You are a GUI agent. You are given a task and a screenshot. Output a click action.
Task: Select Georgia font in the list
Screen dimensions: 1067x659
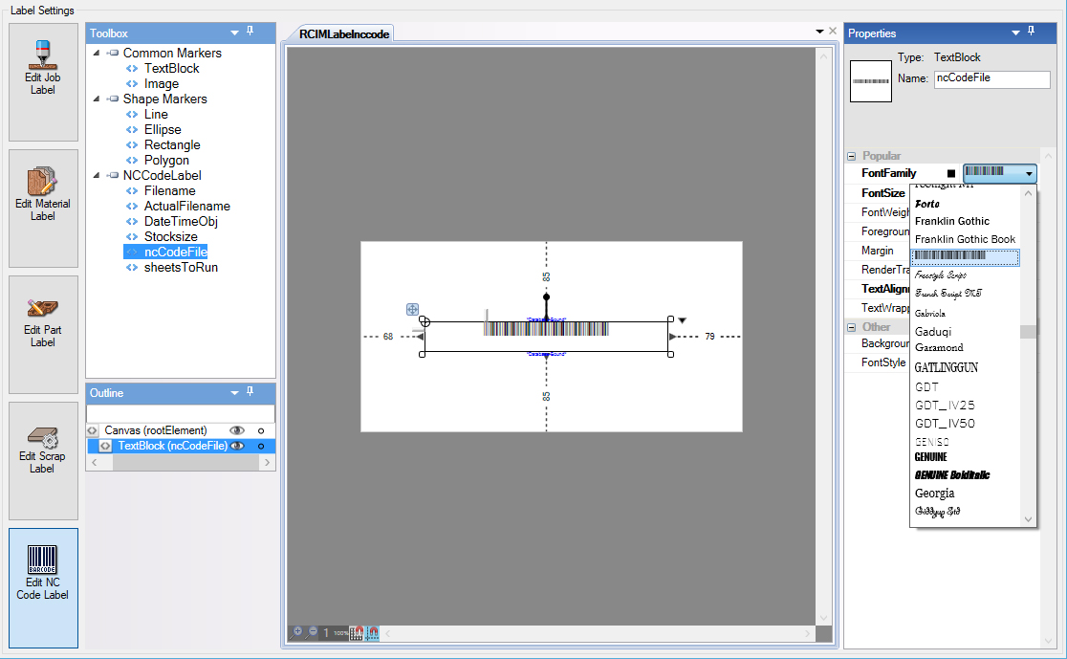pyautogui.click(x=934, y=494)
